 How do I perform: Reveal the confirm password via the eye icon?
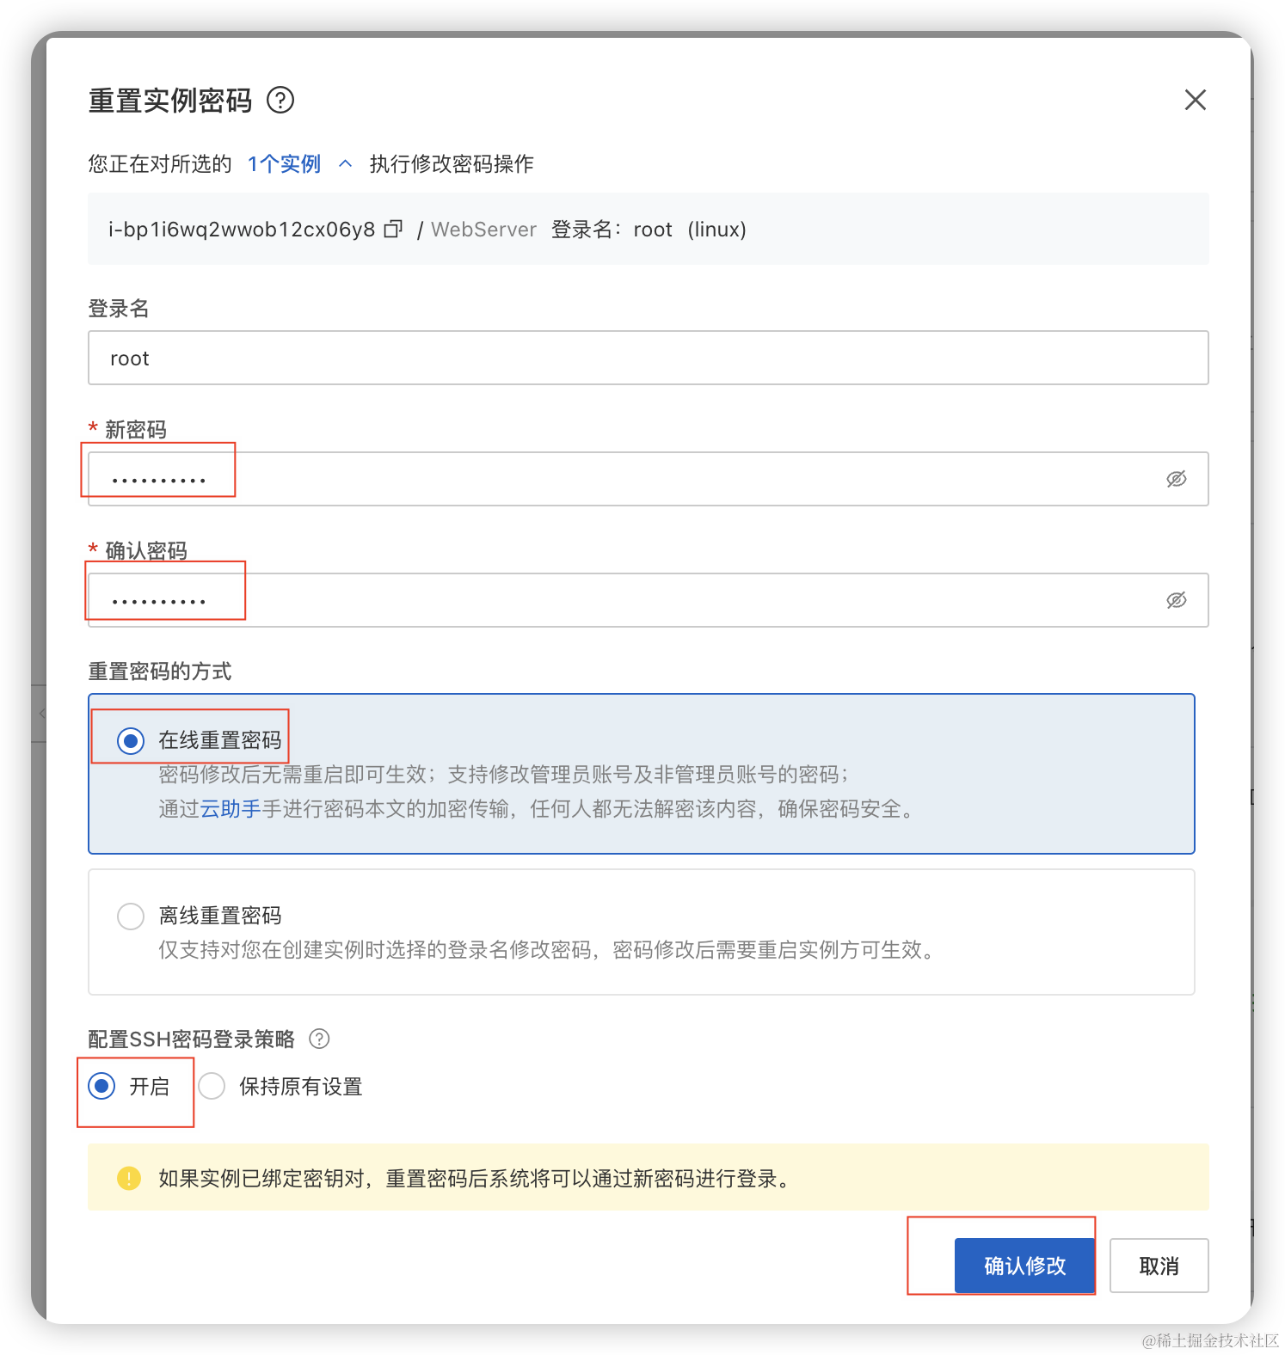(x=1176, y=600)
